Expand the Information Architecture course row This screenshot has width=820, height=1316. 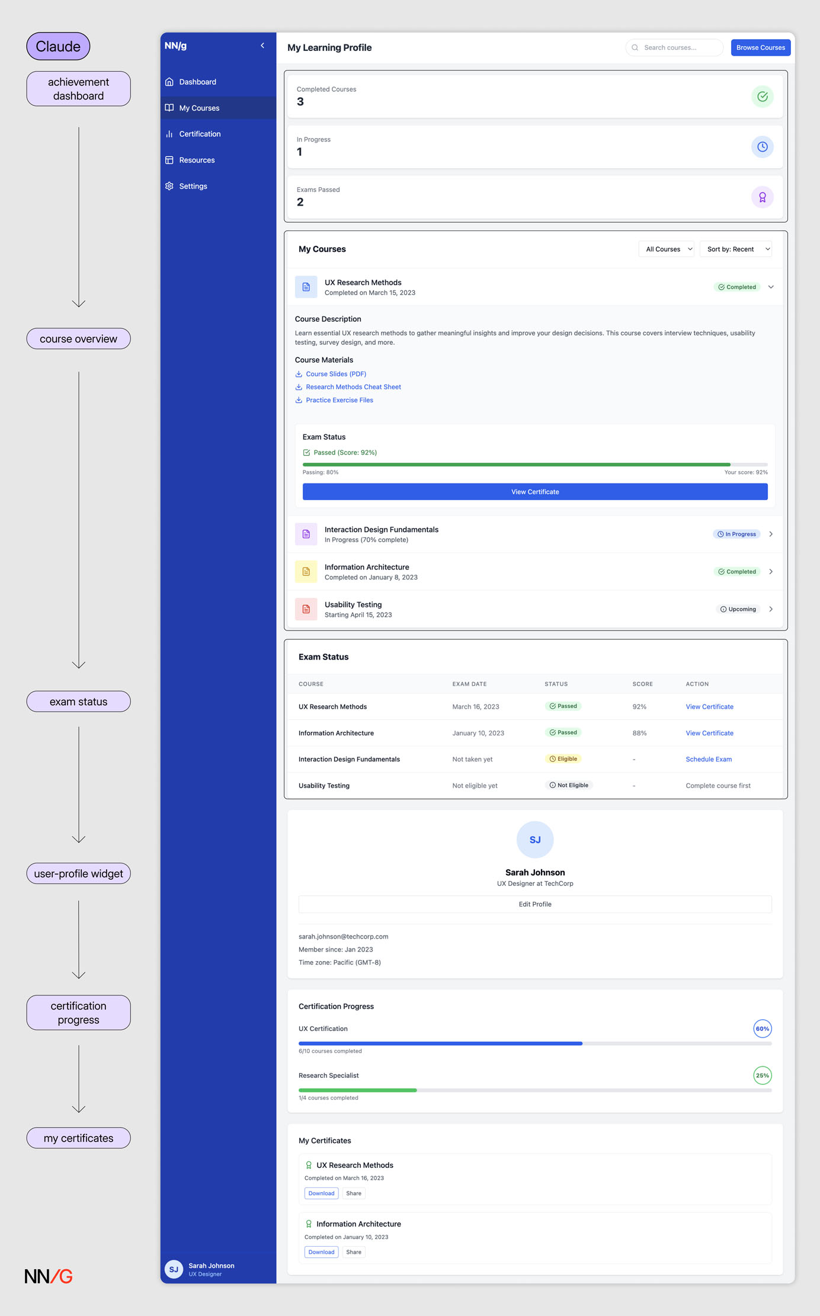[771, 572]
